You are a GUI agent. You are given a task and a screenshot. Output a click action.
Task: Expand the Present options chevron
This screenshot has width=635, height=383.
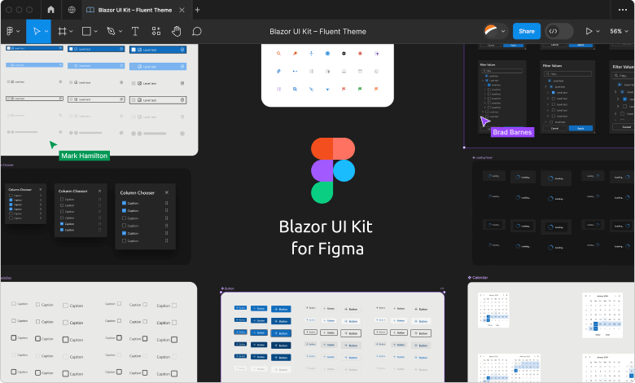pos(598,31)
